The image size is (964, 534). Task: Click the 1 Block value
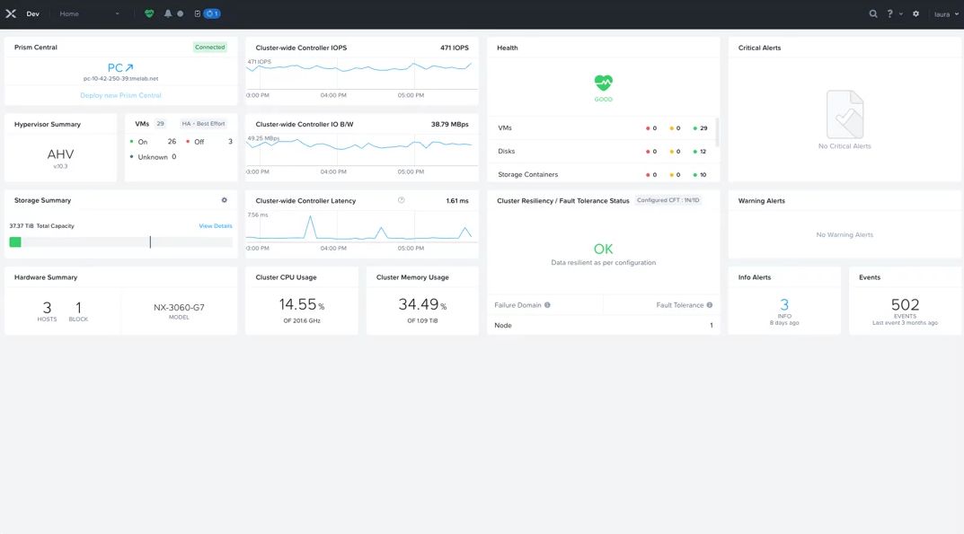coord(78,307)
